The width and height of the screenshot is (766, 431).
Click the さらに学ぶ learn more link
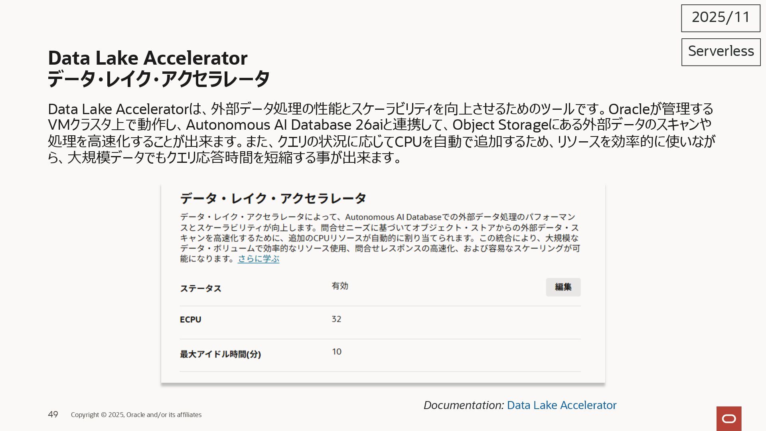click(258, 259)
